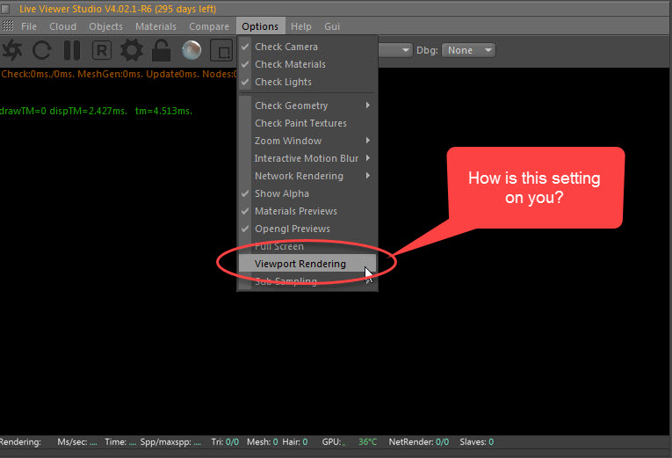This screenshot has width=672, height=458.
Task: Restart the render with circular arrow icon
Action: pos(42,50)
